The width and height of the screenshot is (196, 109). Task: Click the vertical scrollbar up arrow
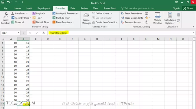coord(194,39)
